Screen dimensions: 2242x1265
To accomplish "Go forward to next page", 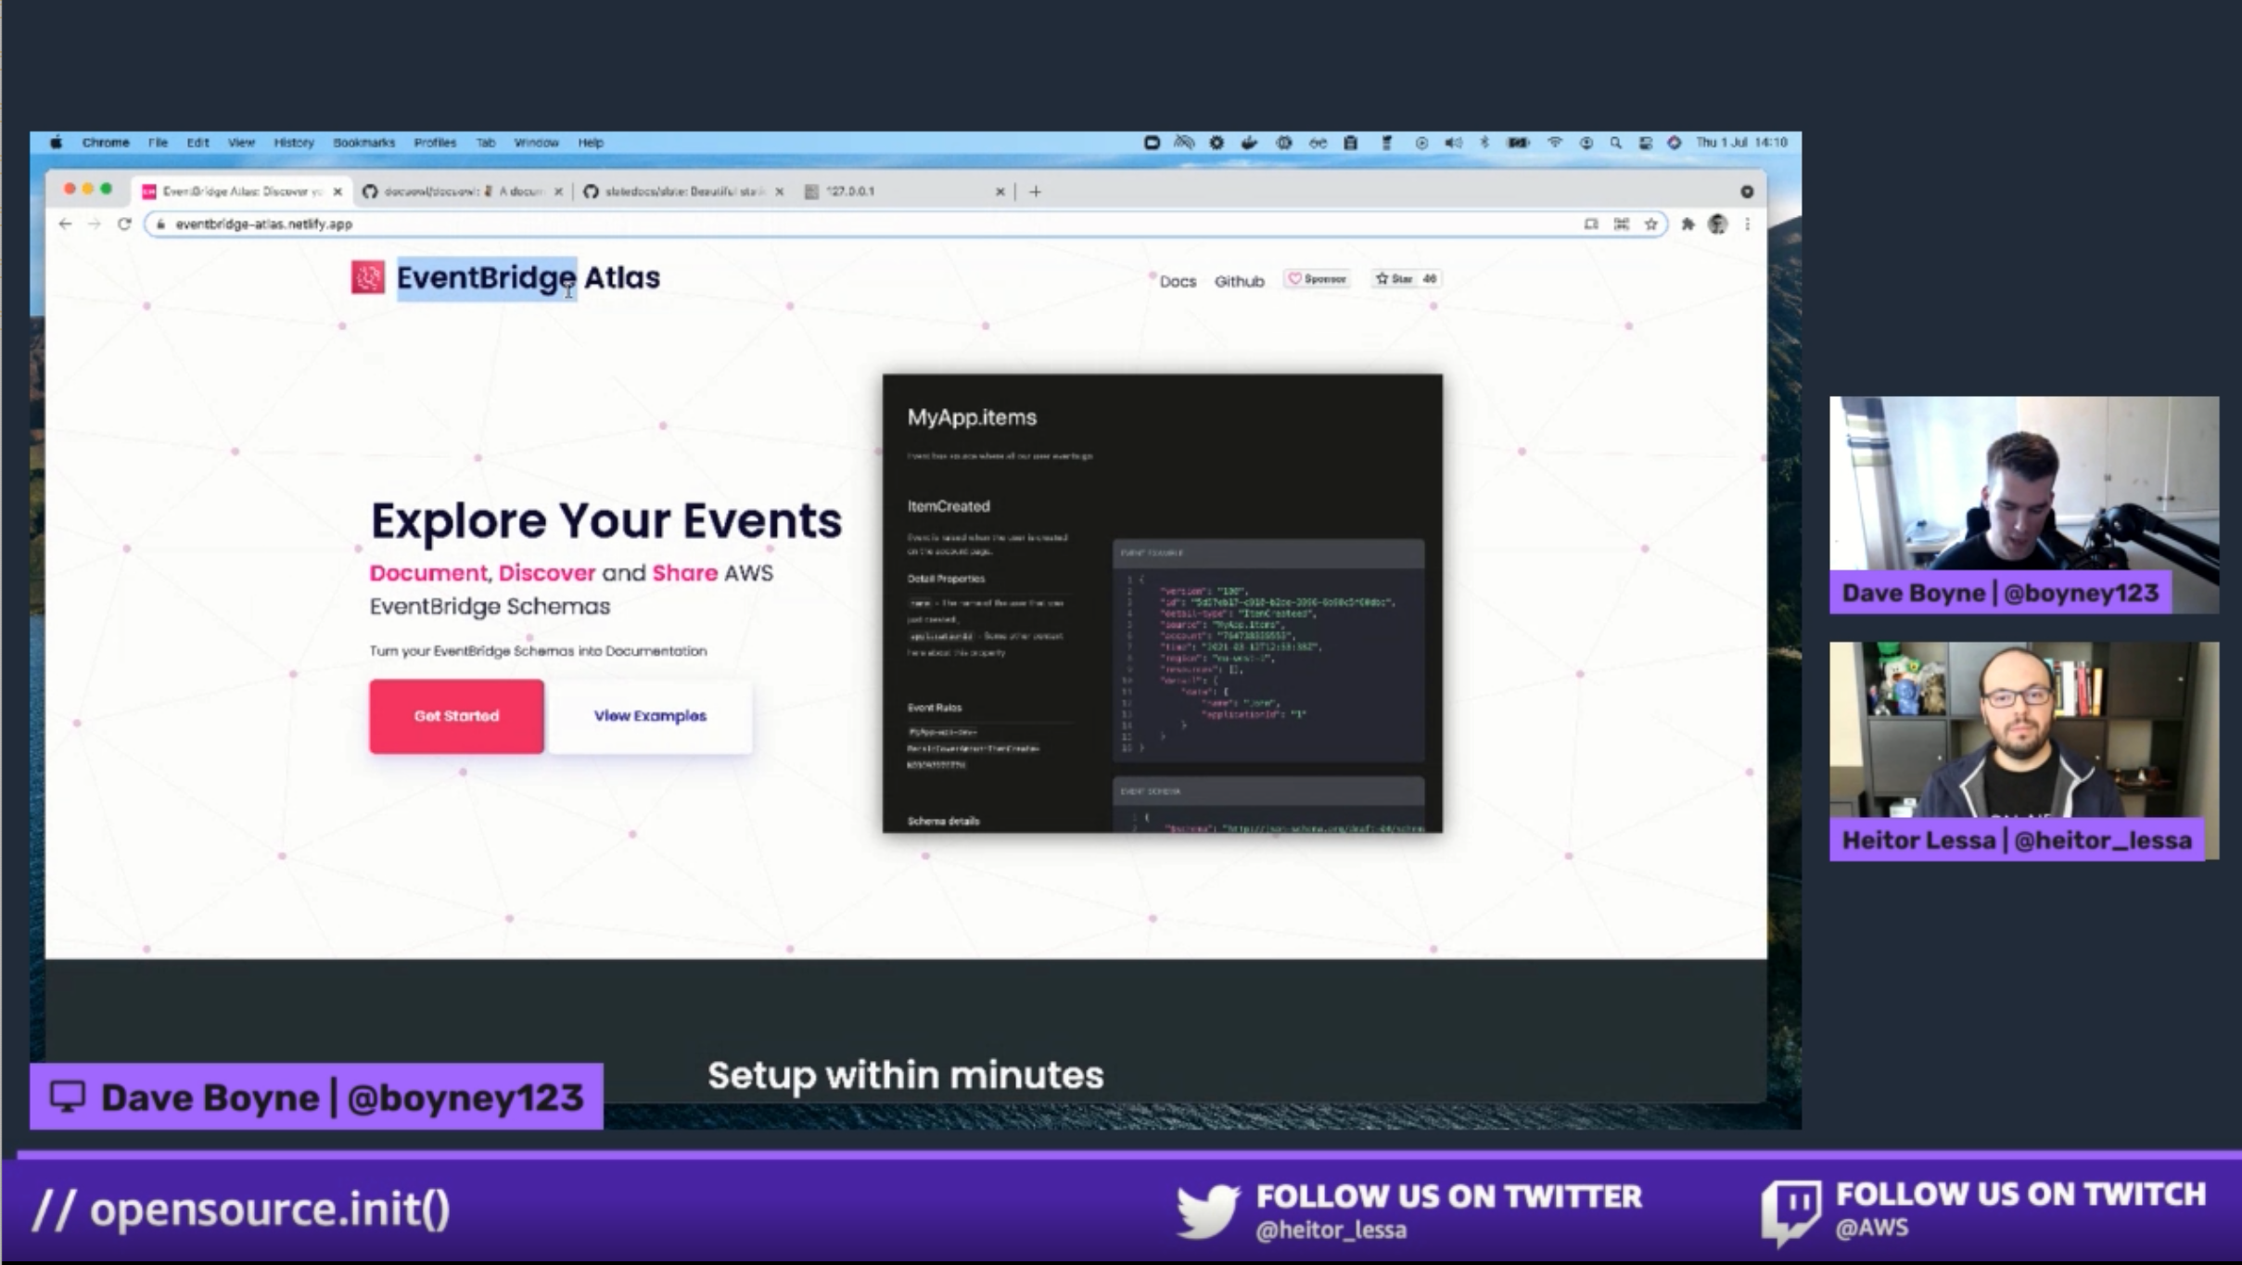I will coord(94,224).
